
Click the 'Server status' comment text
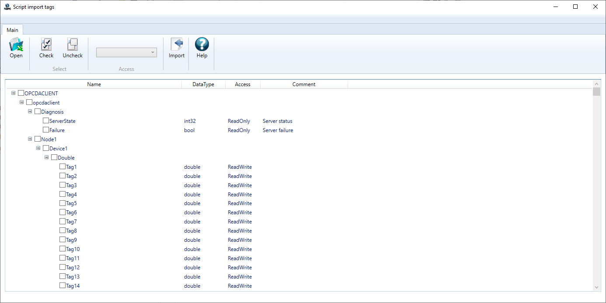click(x=278, y=121)
